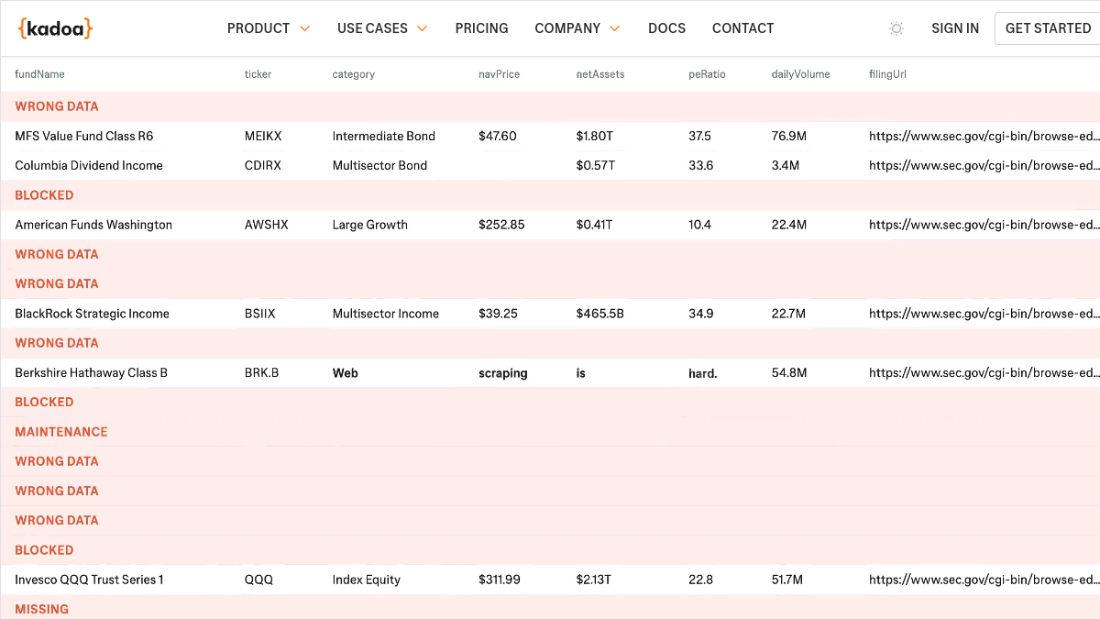Screen dimensions: 1100x619
Task: Click the Columbia Dividend Income filing URL
Action: [984, 166]
